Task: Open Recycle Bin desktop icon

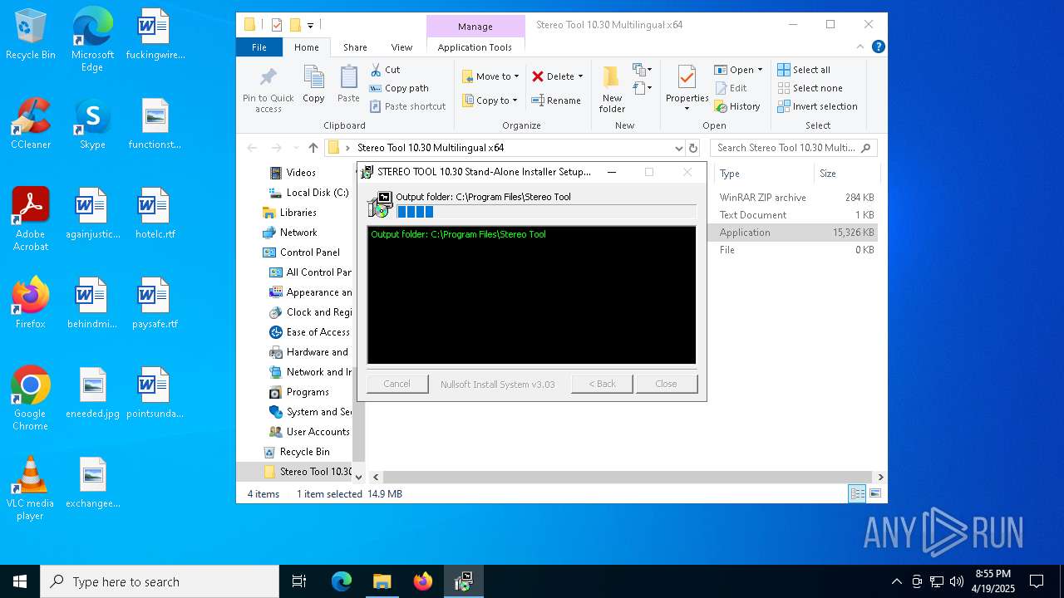Action: point(31,35)
